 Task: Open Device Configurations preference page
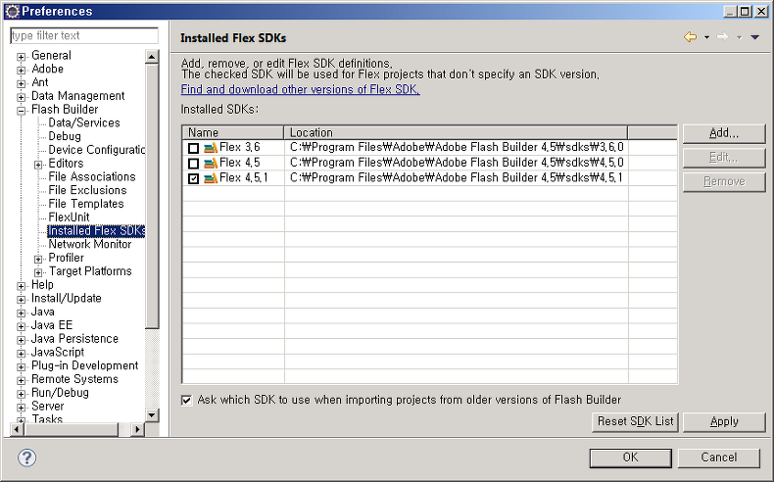(96, 150)
